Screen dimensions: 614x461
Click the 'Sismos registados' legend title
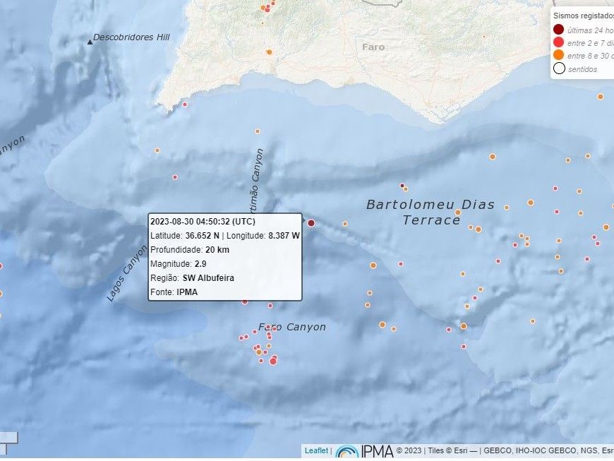[582, 15]
